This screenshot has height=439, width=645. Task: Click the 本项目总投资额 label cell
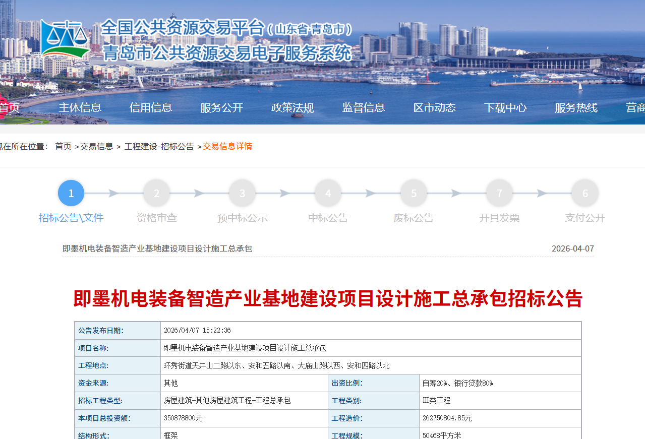118,418
